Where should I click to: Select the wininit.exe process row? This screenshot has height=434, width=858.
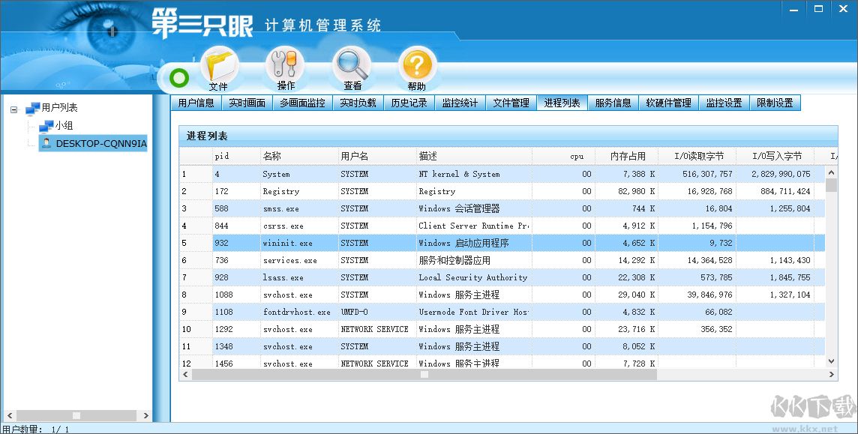pos(287,243)
